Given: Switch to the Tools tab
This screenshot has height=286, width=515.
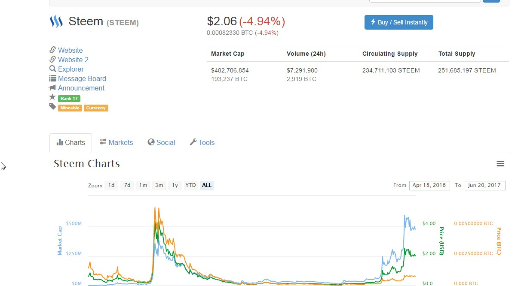Looking at the screenshot, I should (x=202, y=142).
